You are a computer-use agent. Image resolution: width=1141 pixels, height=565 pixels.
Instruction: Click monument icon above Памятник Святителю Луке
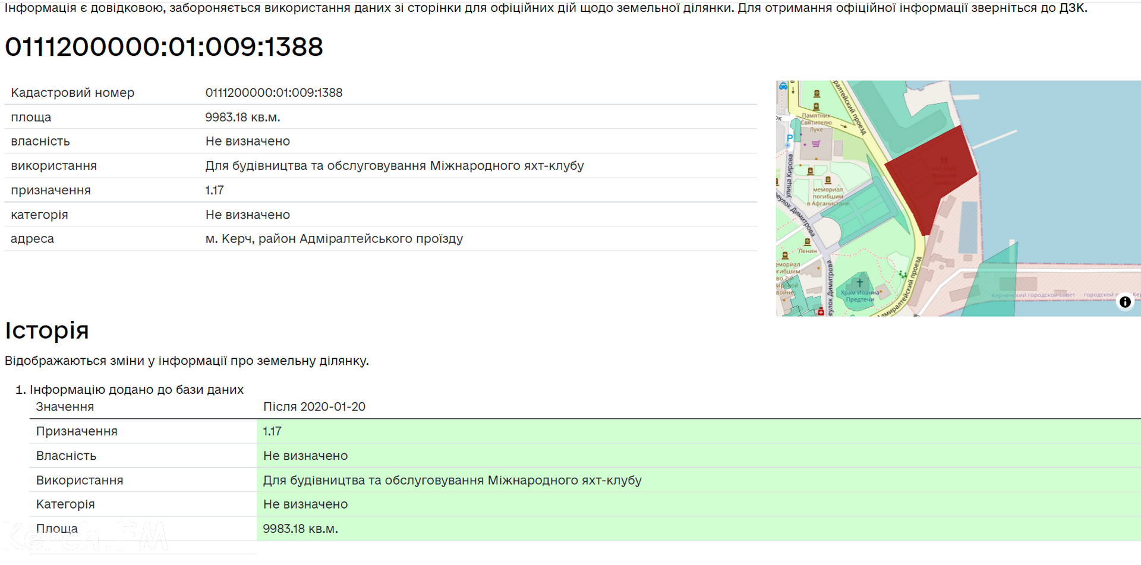[817, 106]
